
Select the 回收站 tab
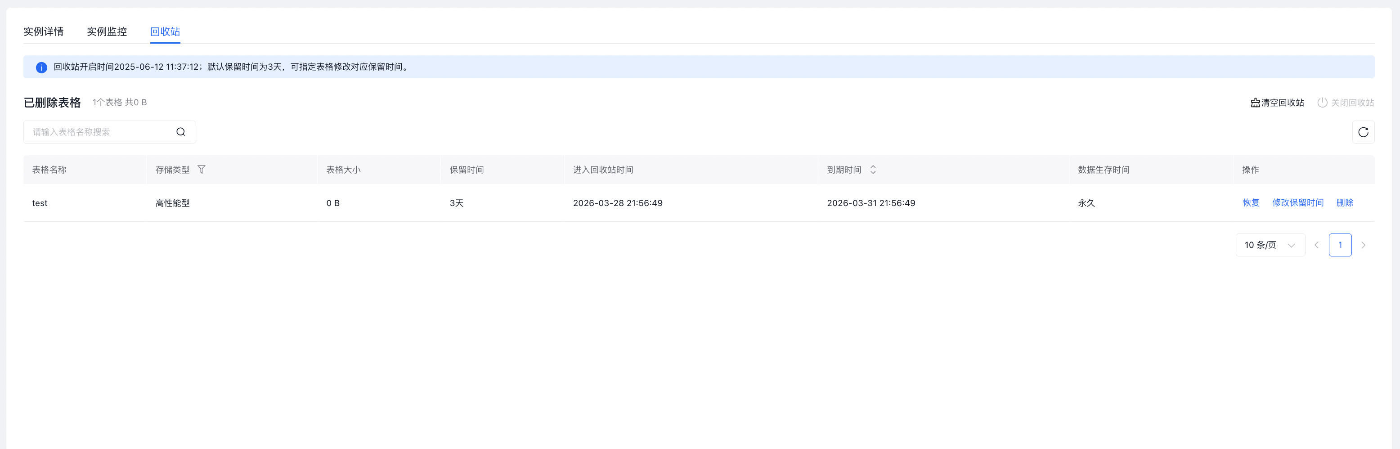coord(165,31)
